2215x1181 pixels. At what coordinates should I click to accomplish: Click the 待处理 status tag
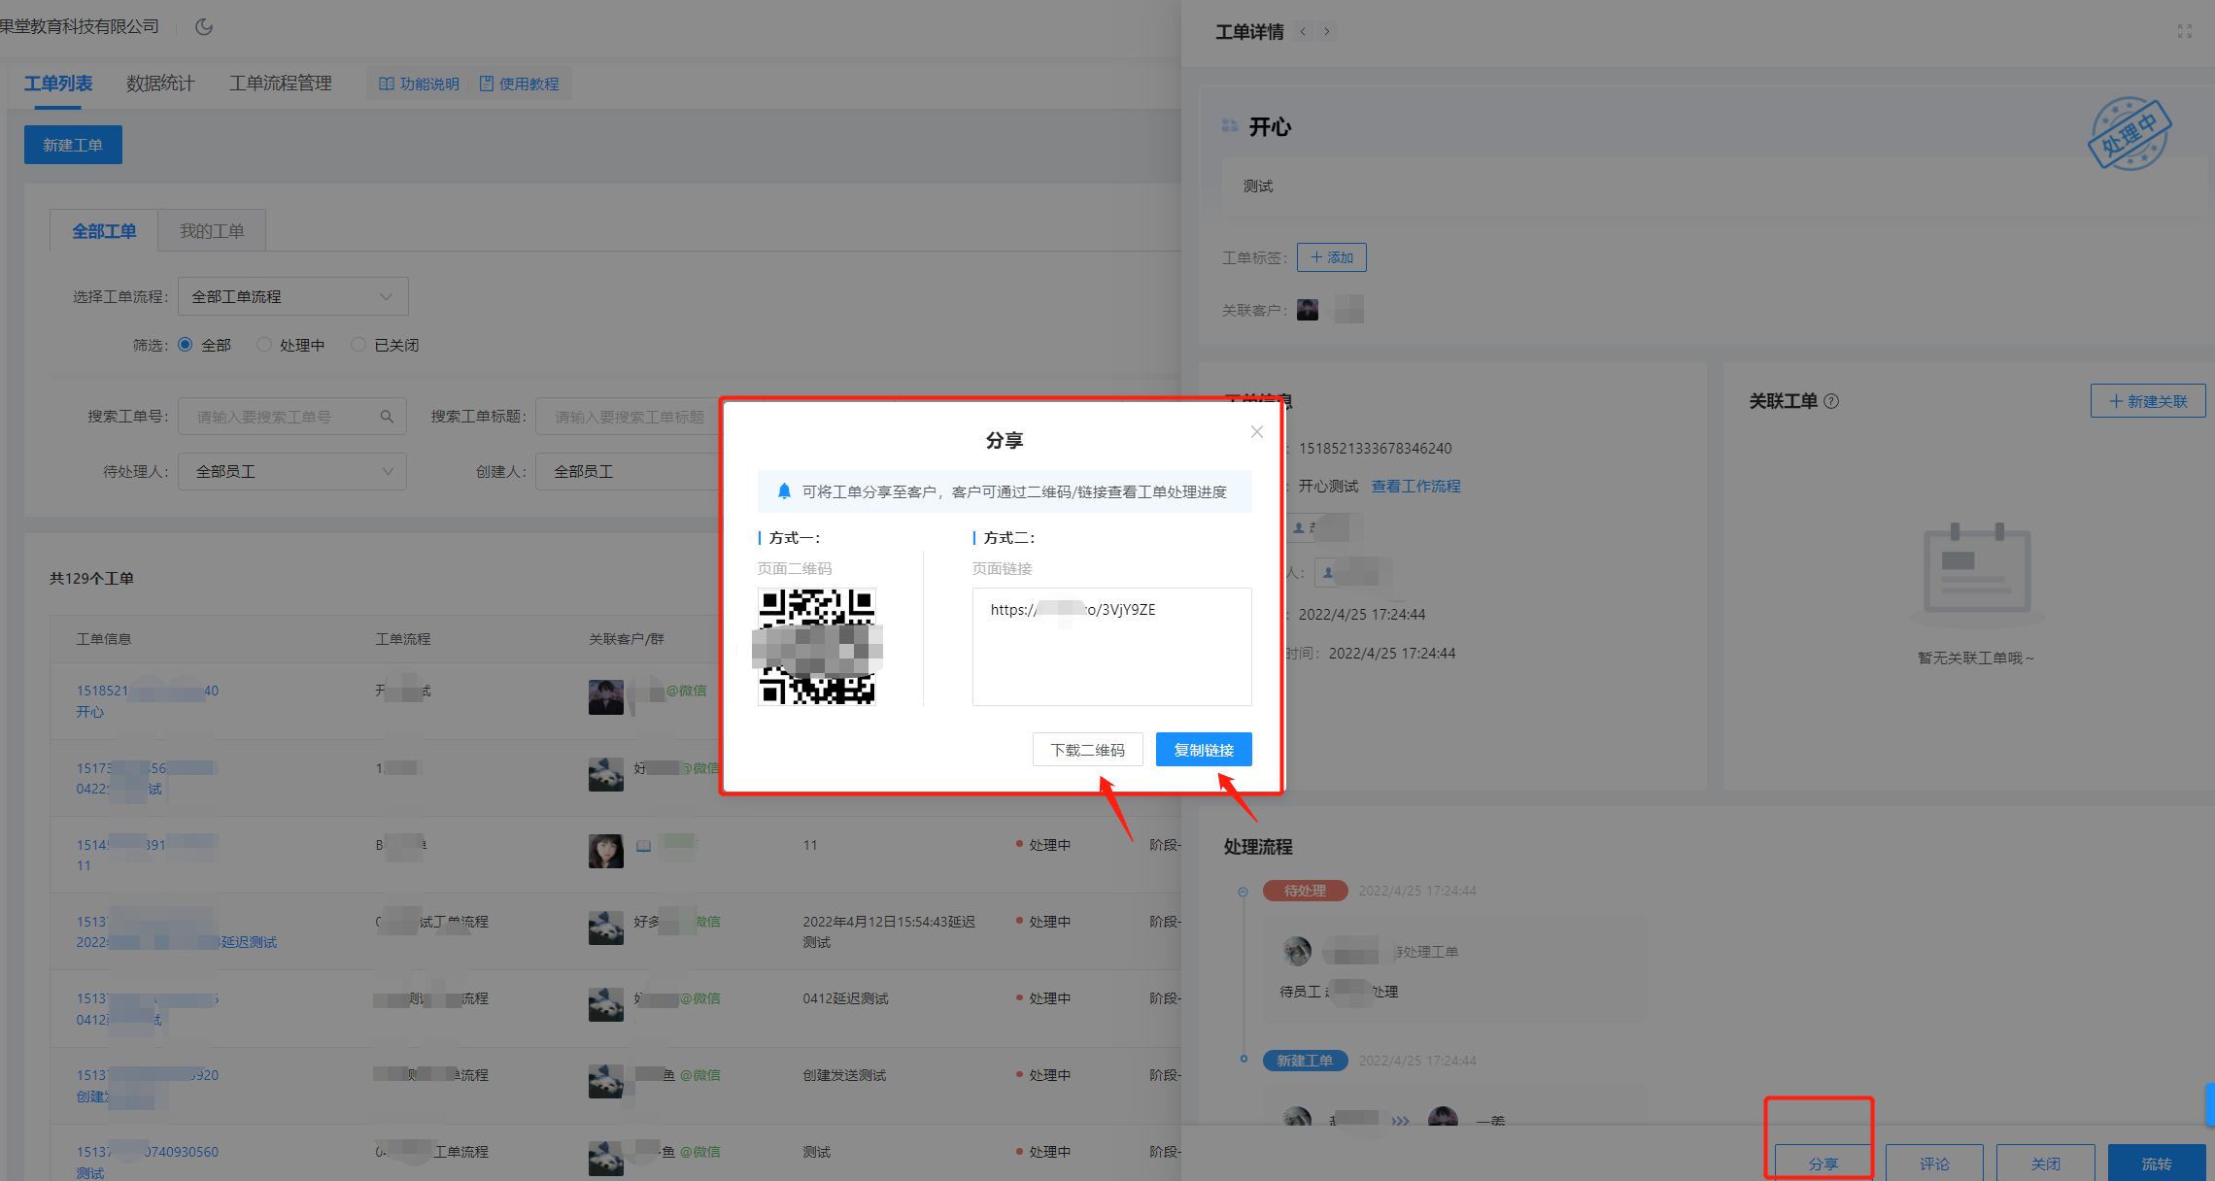tap(1305, 891)
